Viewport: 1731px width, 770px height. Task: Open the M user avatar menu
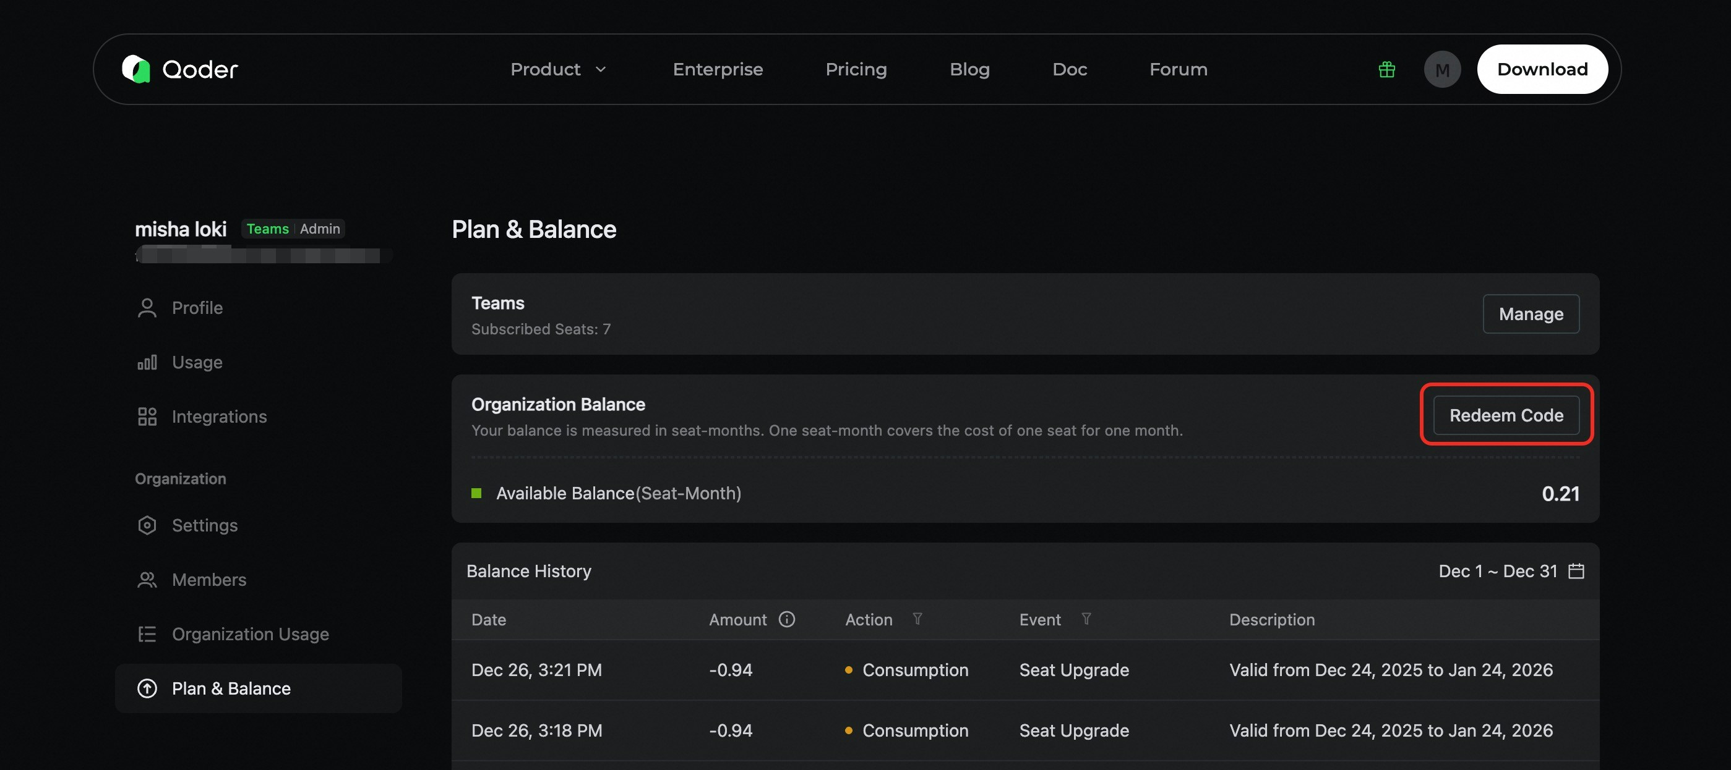1441,69
